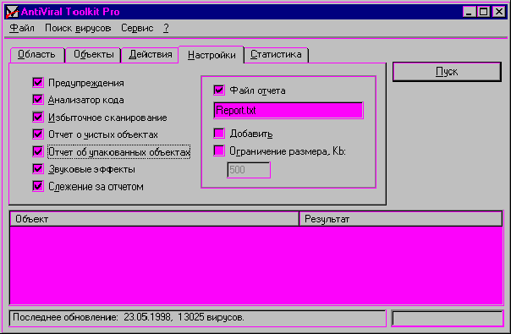This screenshot has width=511, height=334.
Task: Click the AntiViral Toolkit Pro title bar icon
Action: click(12, 12)
